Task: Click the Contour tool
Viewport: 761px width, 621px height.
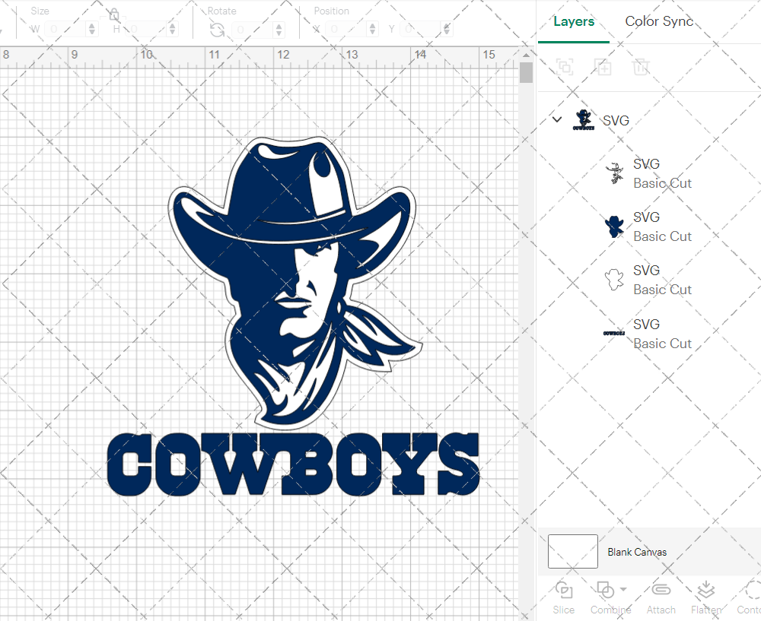Action: click(x=750, y=597)
